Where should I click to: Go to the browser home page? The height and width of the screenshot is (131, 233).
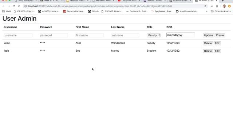(19, 6)
